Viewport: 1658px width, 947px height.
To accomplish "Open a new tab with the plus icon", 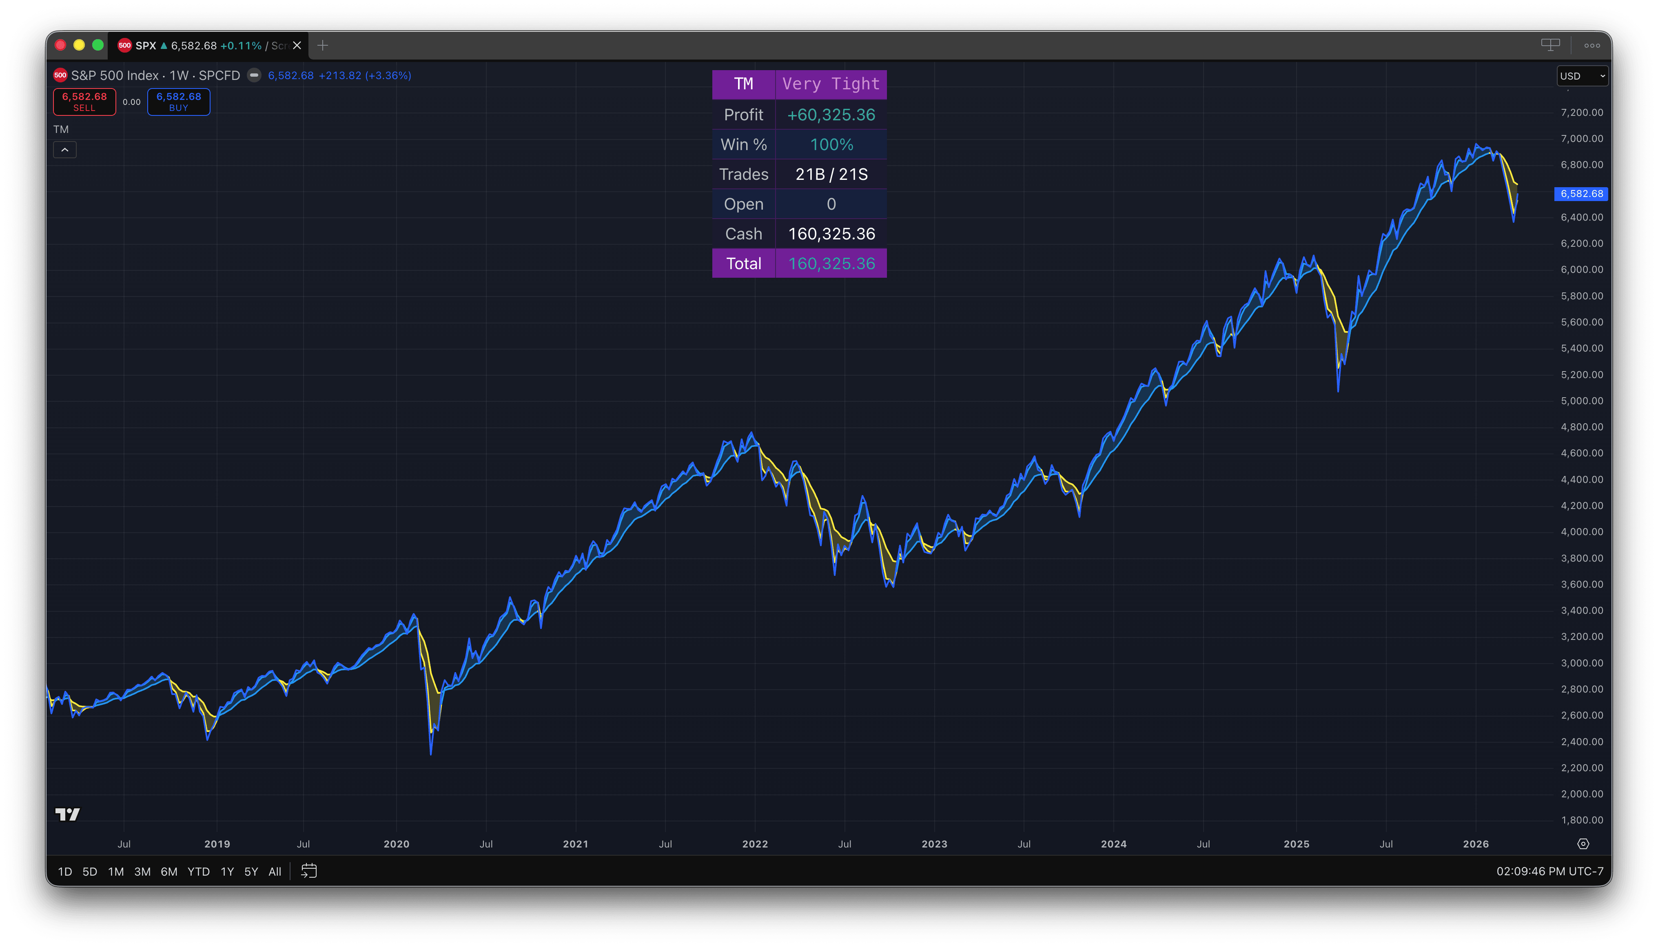I will coord(323,46).
